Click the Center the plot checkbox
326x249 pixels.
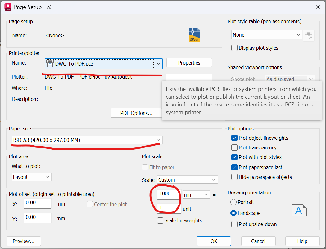point(90,204)
